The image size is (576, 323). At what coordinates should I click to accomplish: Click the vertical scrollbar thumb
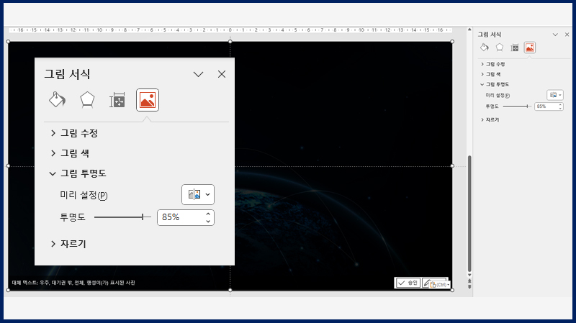tap(469, 214)
